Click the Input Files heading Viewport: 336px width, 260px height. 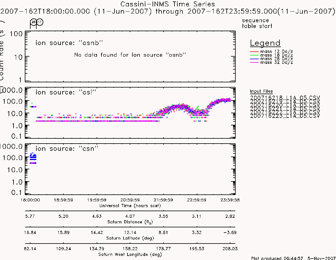point(261,91)
